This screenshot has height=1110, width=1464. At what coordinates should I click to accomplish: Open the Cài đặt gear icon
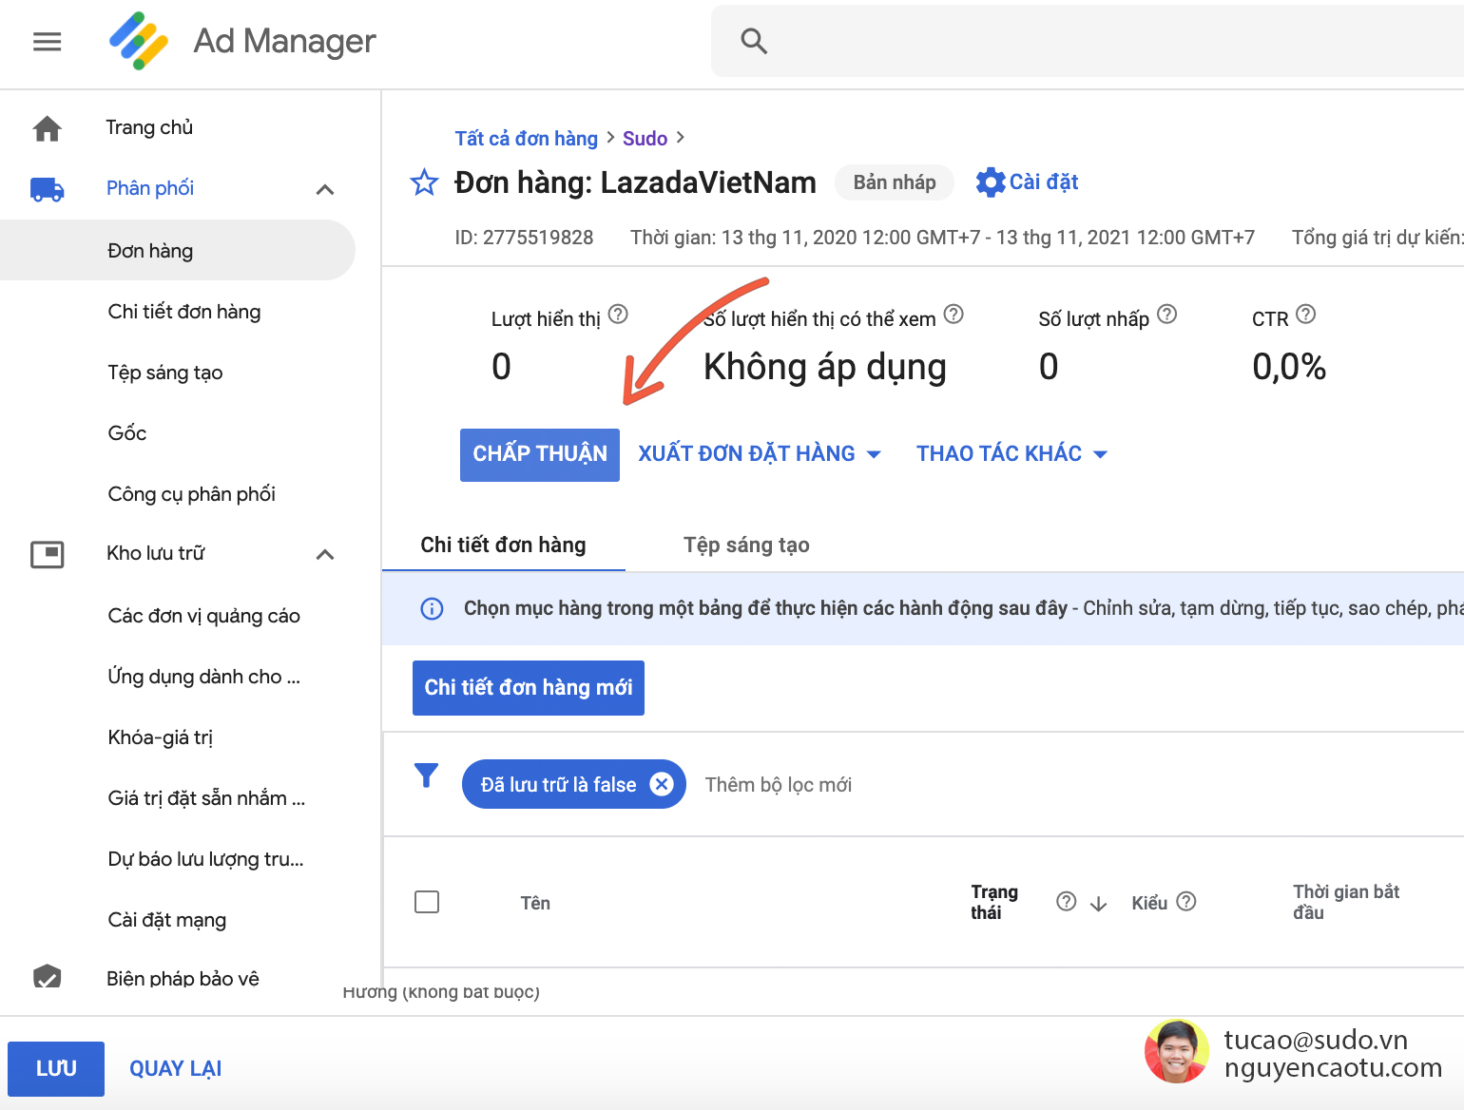tap(990, 182)
